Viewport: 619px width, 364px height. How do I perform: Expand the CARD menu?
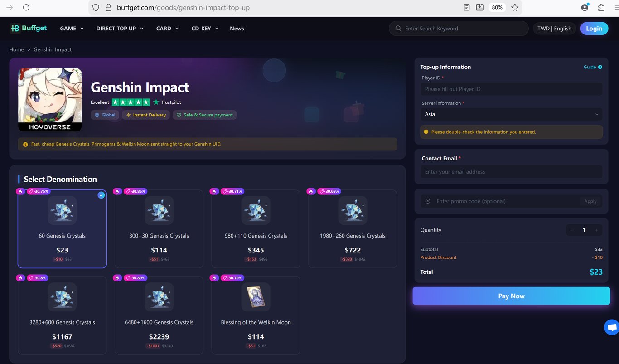[x=167, y=29]
